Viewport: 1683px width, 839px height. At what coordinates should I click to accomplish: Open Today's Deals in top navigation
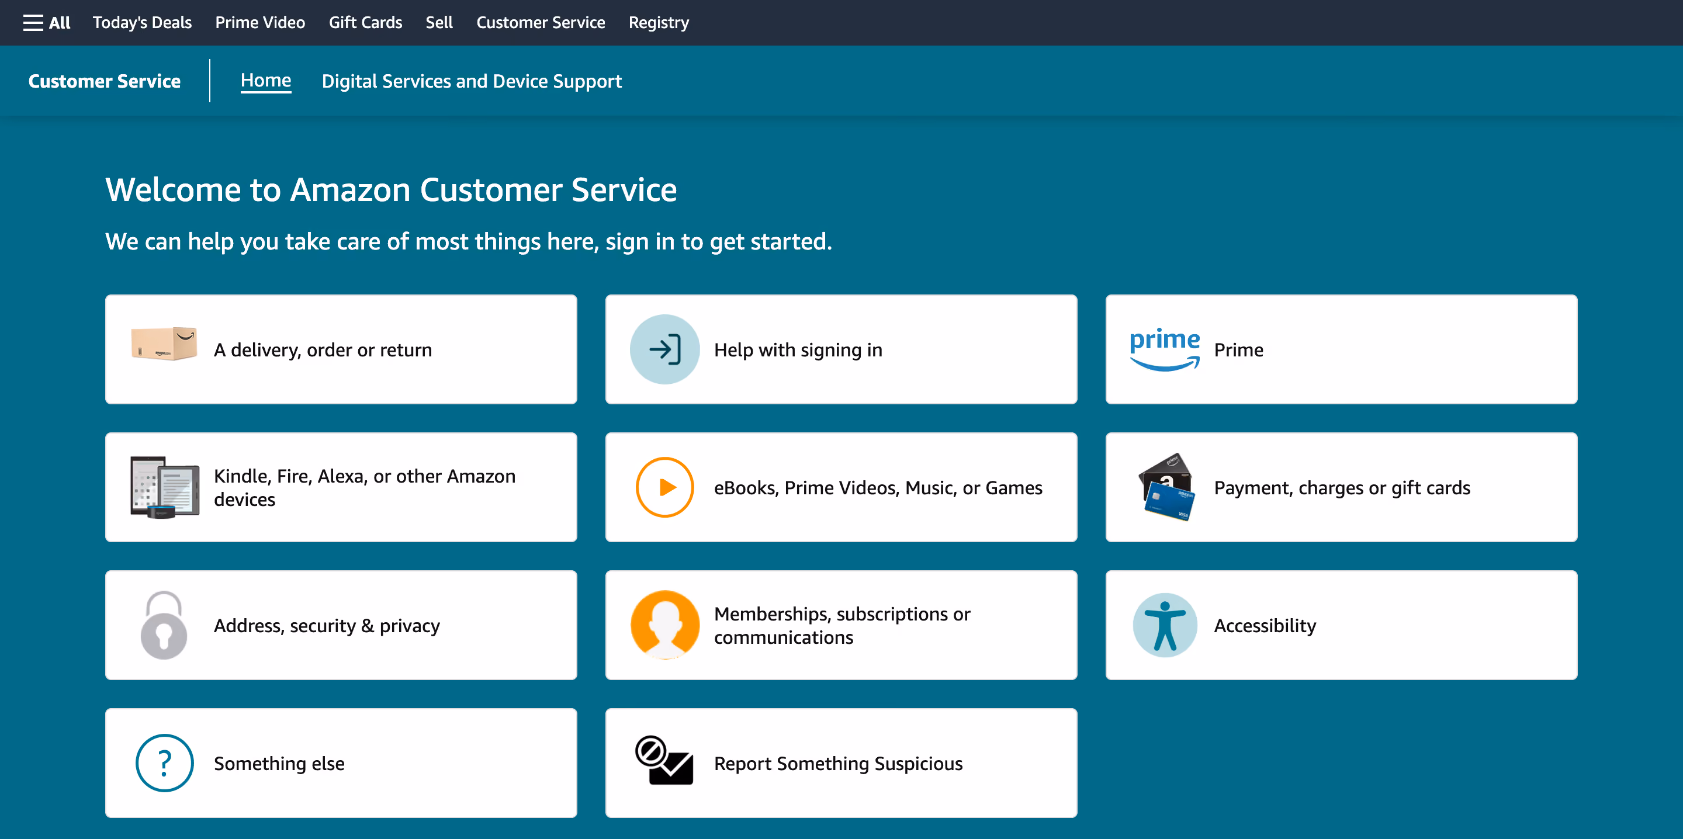143,23
